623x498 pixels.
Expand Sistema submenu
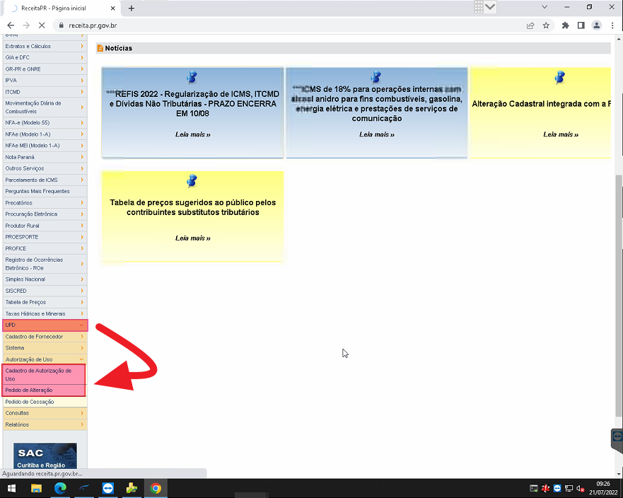(x=45, y=348)
